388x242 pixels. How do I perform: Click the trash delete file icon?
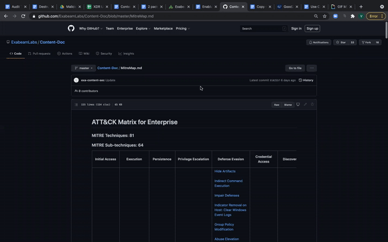click(312, 105)
